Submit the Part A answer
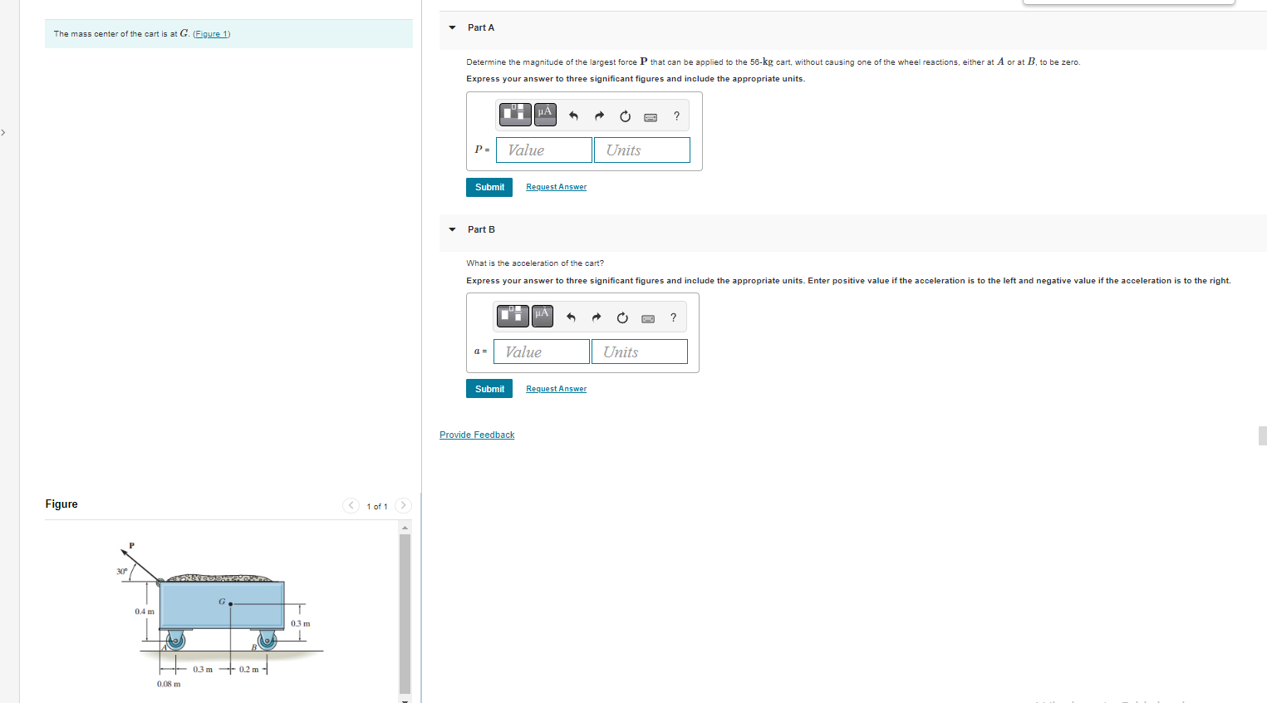 pos(489,187)
